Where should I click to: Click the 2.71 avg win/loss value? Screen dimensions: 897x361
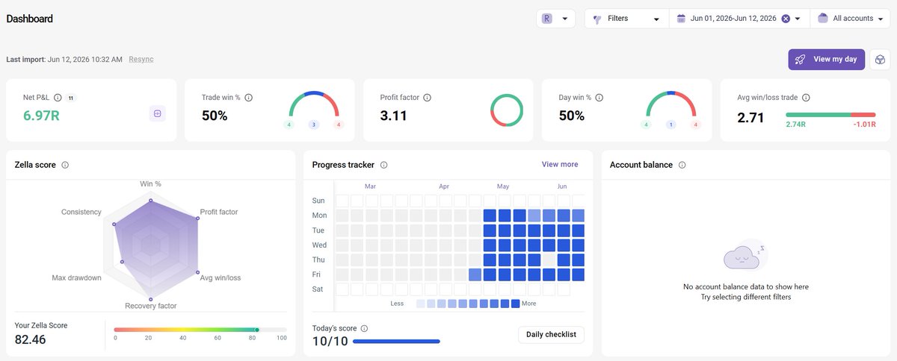click(750, 118)
